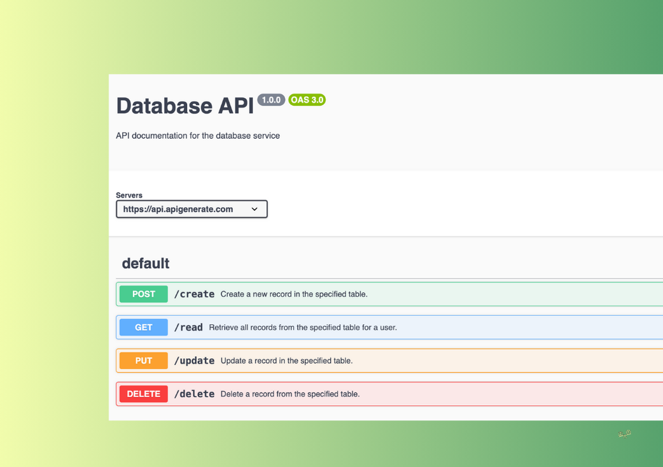Click the 'API documentation for the database service' text
Image resolution: width=663 pixels, height=467 pixels.
[198, 136]
